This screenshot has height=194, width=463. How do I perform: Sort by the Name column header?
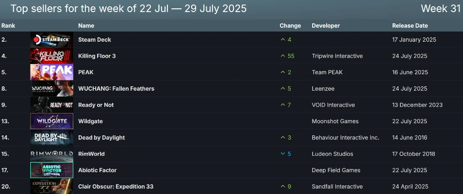pyautogui.click(x=86, y=26)
